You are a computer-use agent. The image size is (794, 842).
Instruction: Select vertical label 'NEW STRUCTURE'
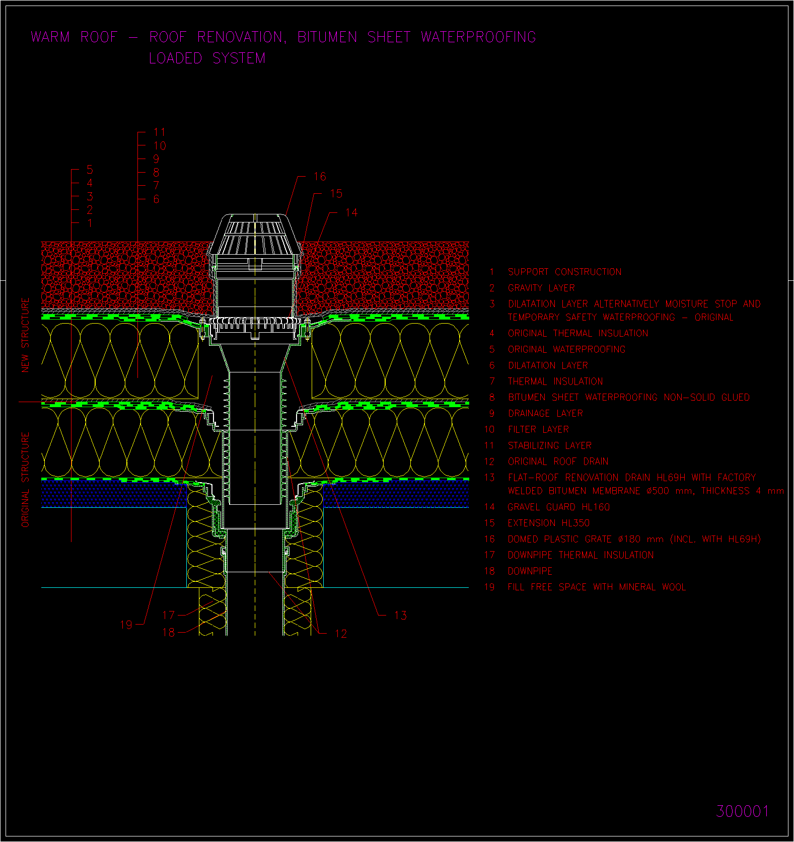pos(25,335)
